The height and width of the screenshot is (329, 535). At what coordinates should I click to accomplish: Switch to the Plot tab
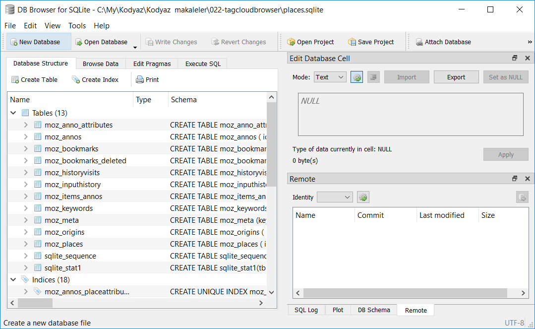click(x=338, y=310)
